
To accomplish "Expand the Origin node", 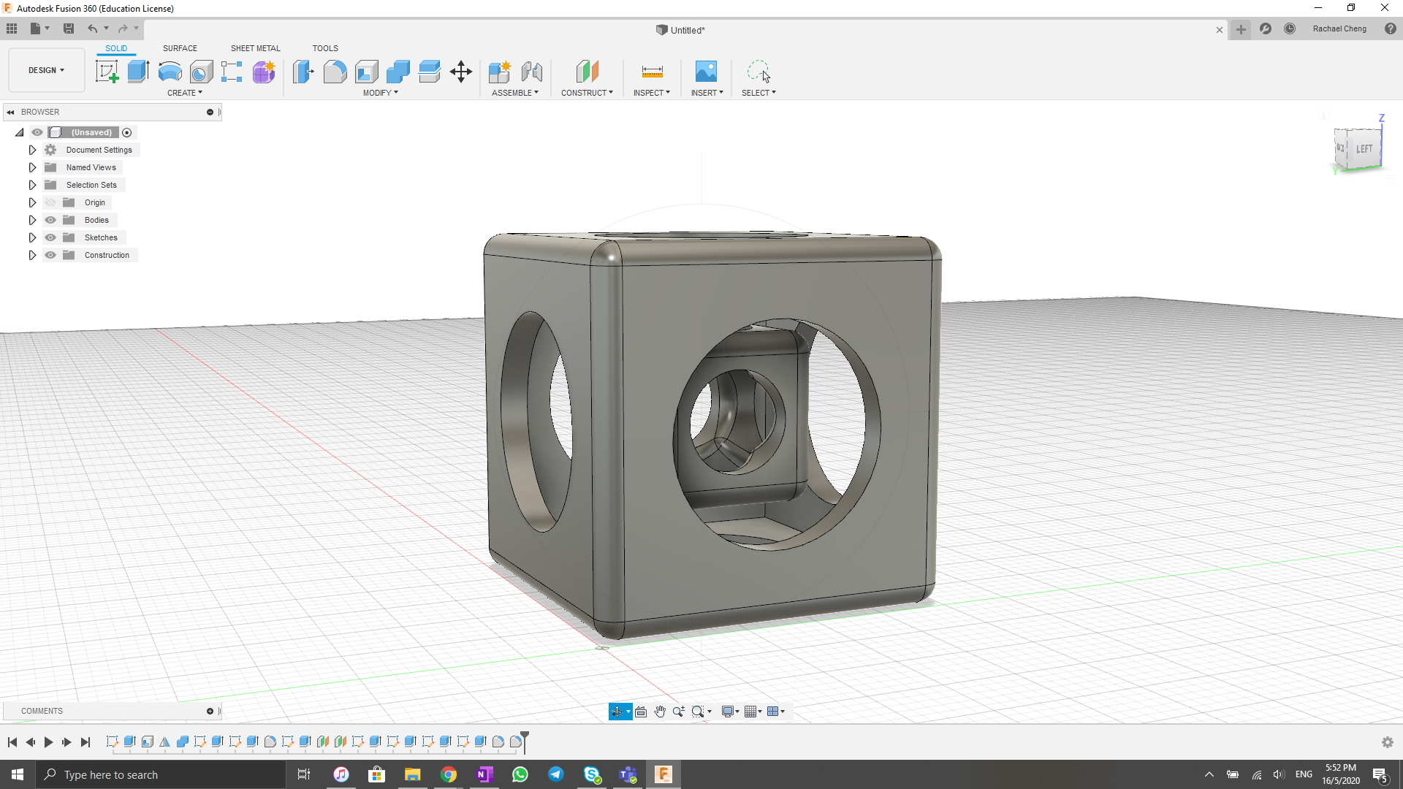I will click(x=32, y=202).
